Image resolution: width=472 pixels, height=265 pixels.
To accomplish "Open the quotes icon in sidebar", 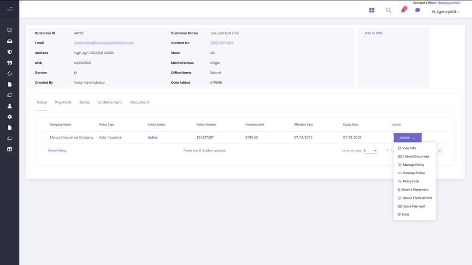I will coord(10,63).
